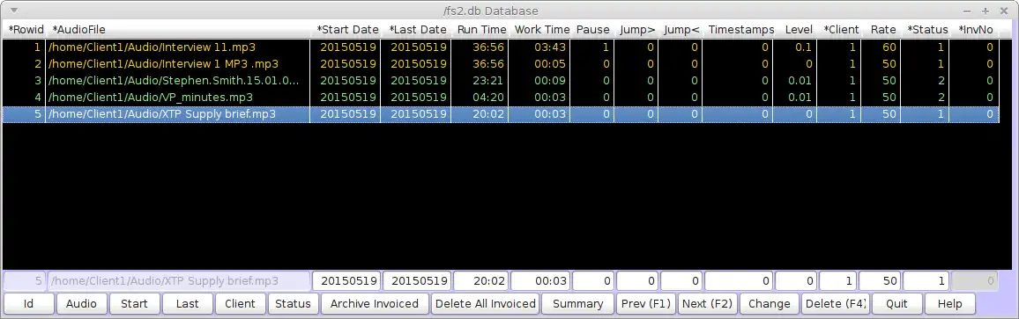Edit the Work Time field 00:03
Image resolution: width=1019 pixels, height=319 pixels.
pos(540,280)
